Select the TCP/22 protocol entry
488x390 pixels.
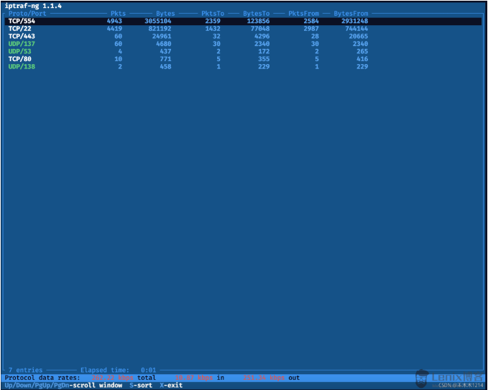pyautogui.click(x=20, y=29)
